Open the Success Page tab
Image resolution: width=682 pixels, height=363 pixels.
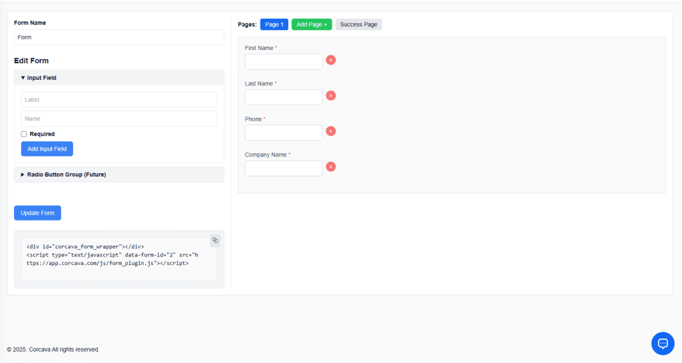point(358,25)
